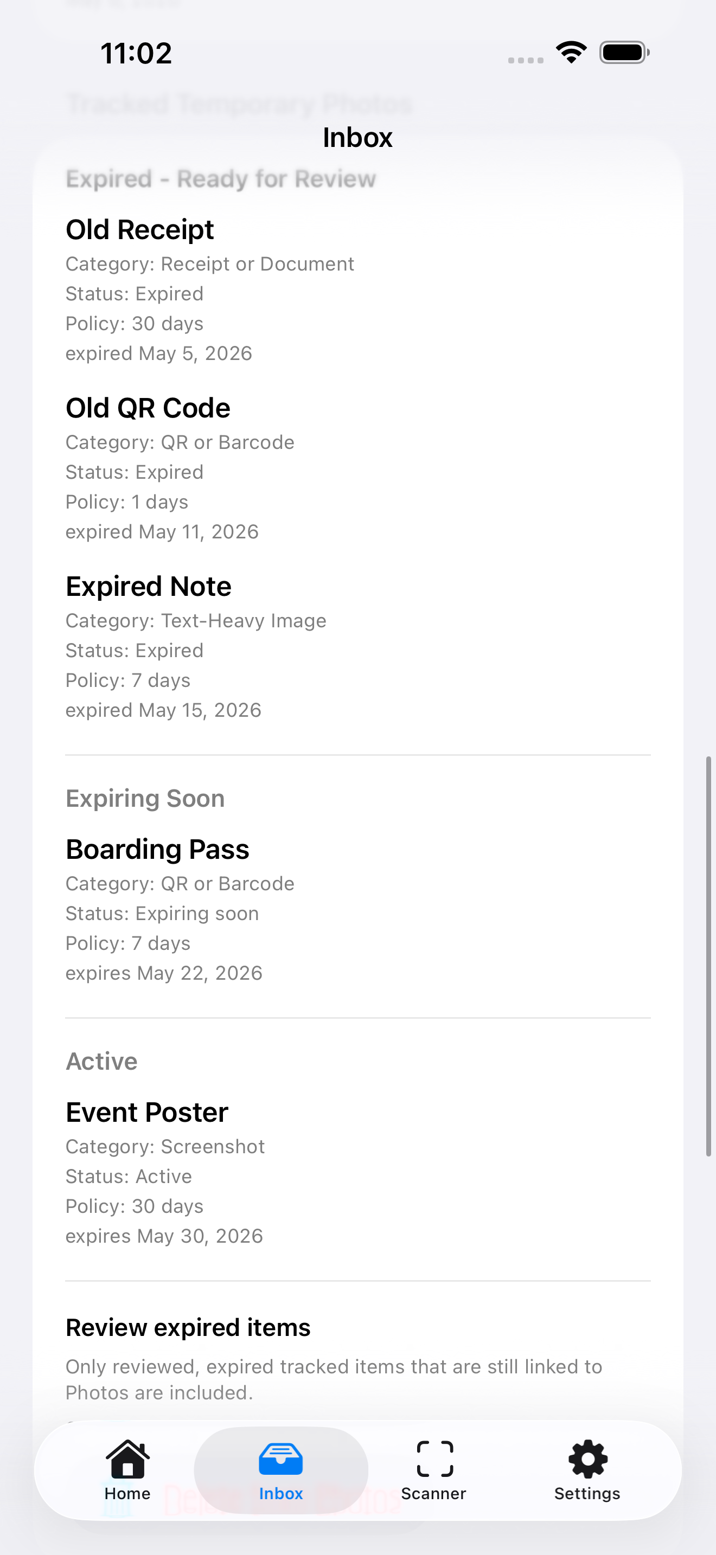Viewport: 716px width, 1555px height.
Task: Select the Scanner tab label
Action: (433, 1493)
